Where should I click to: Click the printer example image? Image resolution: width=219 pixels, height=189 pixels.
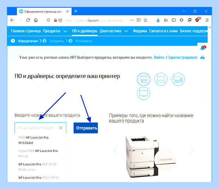pyautogui.click(x=150, y=157)
